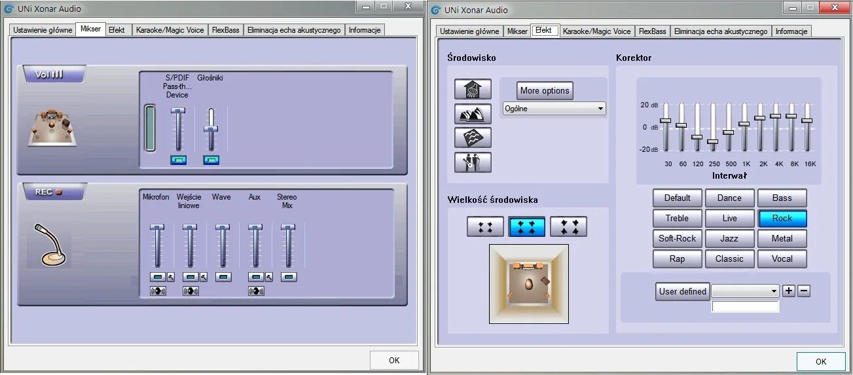Click the room layout preview thumbnail
The image size is (853, 375).
[x=529, y=283]
